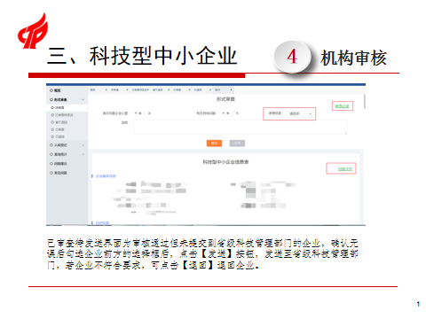This screenshot has height=319, width=426.
Task: Click the blue marker beside 企业基本信息 heading
Action: pos(92,176)
